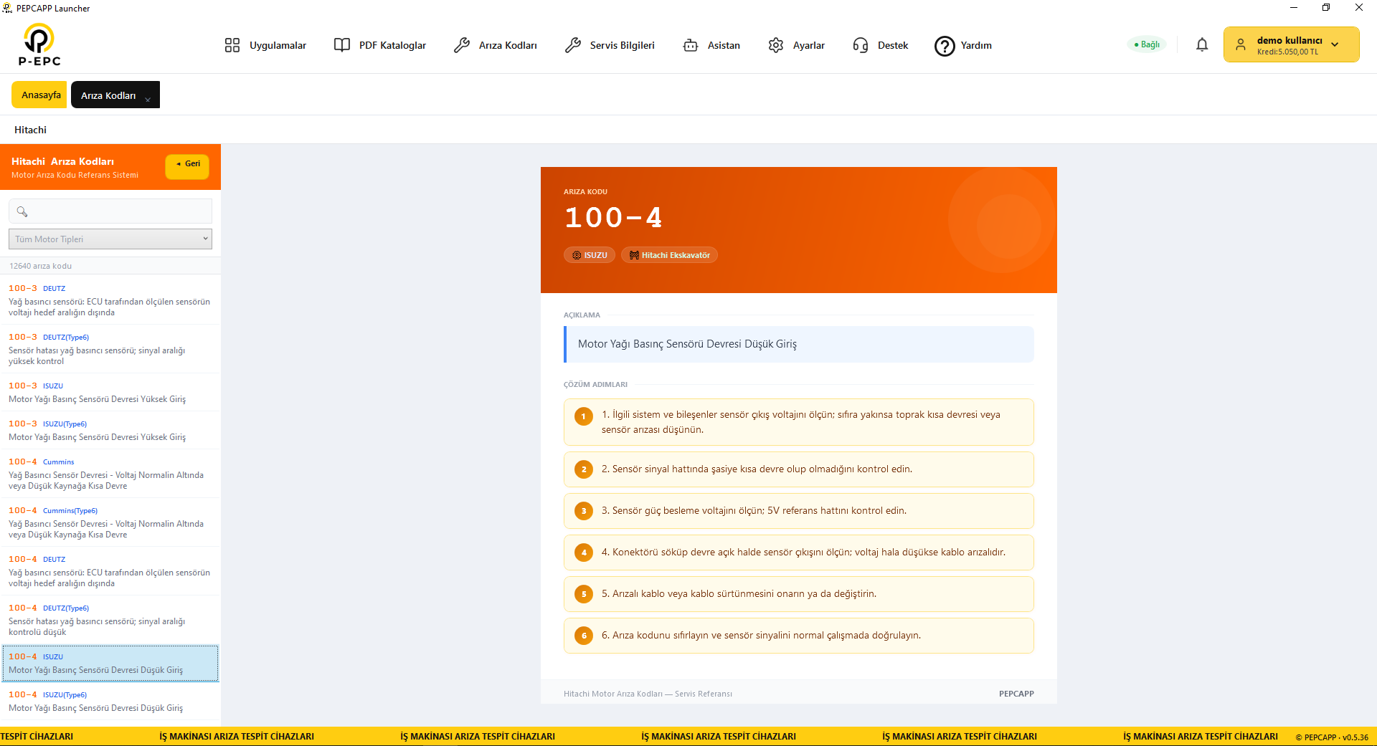
Task: Select 100-4 Cummins fault code entry
Action: click(110, 473)
